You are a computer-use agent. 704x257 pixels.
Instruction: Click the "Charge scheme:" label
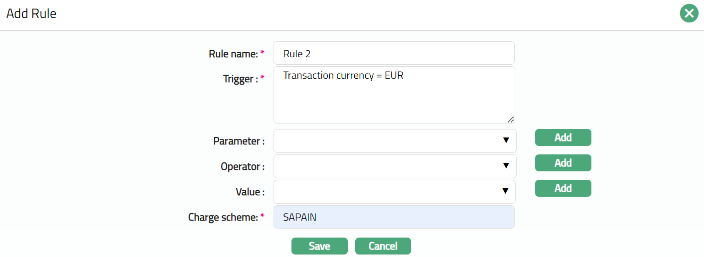[x=223, y=218]
